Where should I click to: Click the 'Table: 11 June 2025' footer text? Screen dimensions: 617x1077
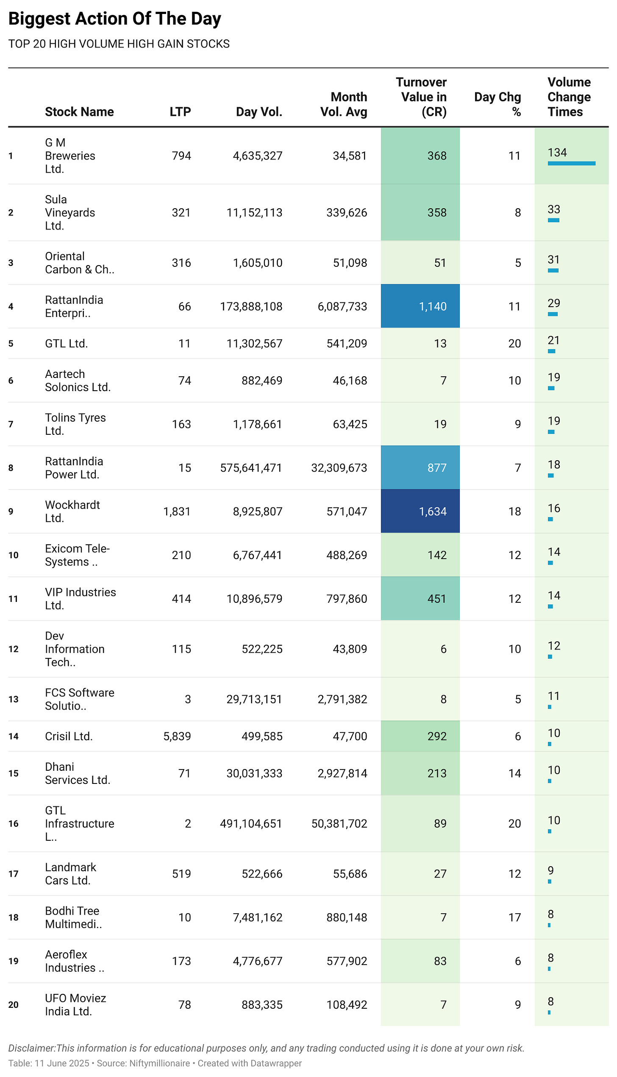(49, 1063)
